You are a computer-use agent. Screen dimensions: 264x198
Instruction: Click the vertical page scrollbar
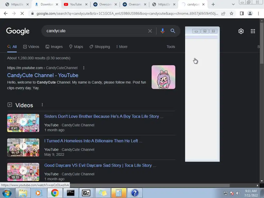(262, 43)
